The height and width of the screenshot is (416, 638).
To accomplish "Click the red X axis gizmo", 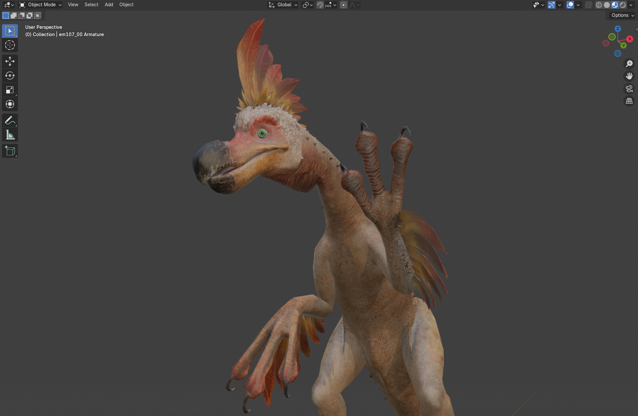I will [x=630, y=39].
